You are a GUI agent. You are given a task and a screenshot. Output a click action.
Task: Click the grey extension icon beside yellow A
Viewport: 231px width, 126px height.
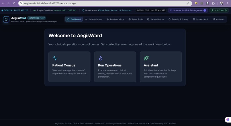[202, 3]
